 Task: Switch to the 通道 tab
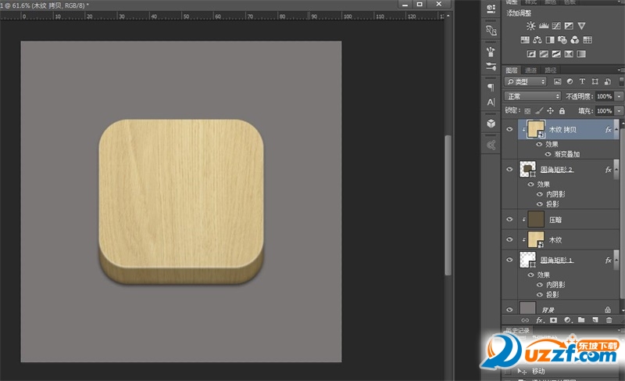pos(530,70)
